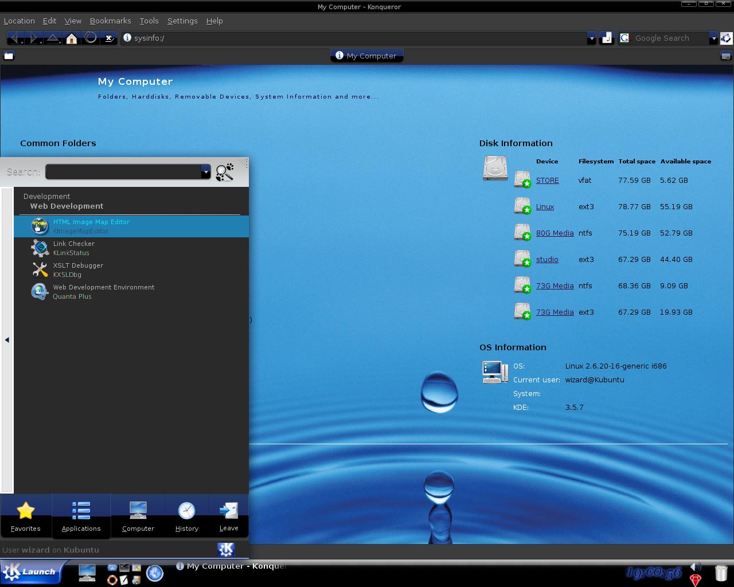The width and height of the screenshot is (734, 587).
Task: Click in the Google Search input field
Action: click(669, 38)
